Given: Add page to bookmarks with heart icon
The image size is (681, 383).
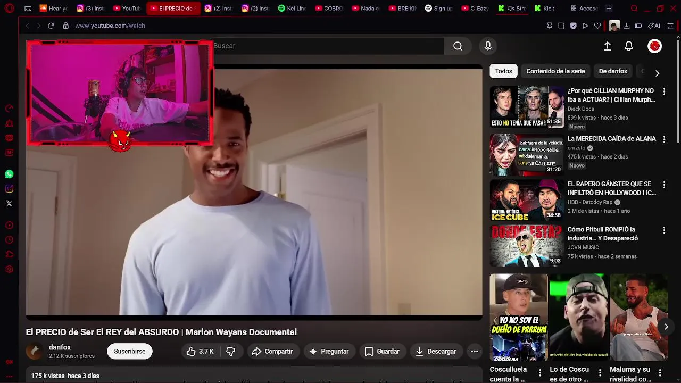Looking at the screenshot, I should (x=597, y=26).
